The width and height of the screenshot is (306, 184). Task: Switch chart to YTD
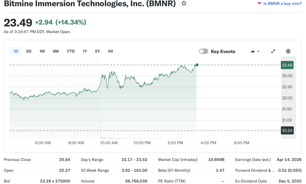point(71,51)
